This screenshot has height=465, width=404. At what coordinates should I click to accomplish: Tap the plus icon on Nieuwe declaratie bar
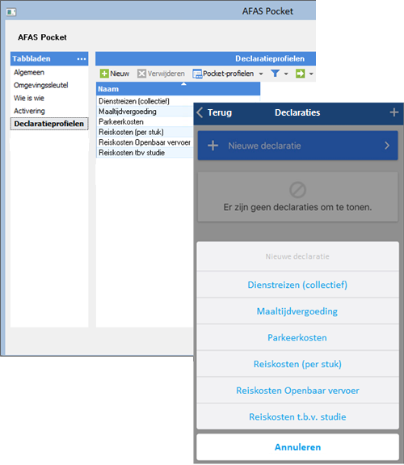tap(213, 146)
